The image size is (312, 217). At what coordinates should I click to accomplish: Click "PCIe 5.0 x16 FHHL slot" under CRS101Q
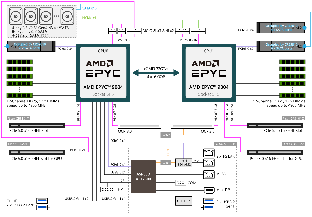pyautogui.click(x=283, y=131)
